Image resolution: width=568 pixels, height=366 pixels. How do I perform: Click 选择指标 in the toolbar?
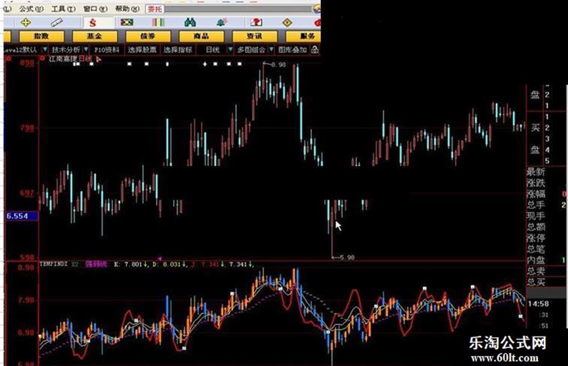pyautogui.click(x=177, y=50)
